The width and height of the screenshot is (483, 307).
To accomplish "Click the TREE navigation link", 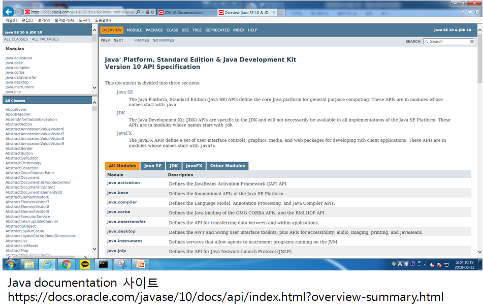I will click(197, 30).
